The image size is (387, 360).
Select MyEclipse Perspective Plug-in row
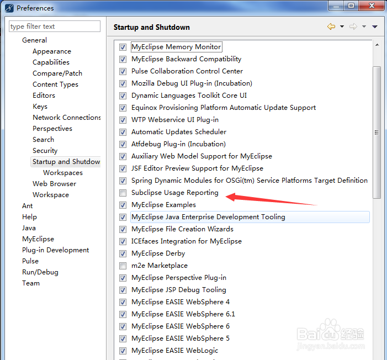[179, 278]
